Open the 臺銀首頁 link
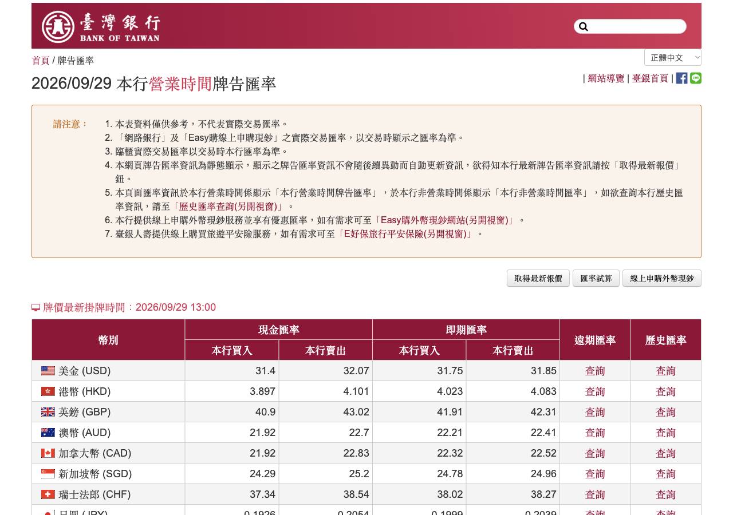The width and height of the screenshot is (733, 515). pyautogui.click(x=650, y=78)
